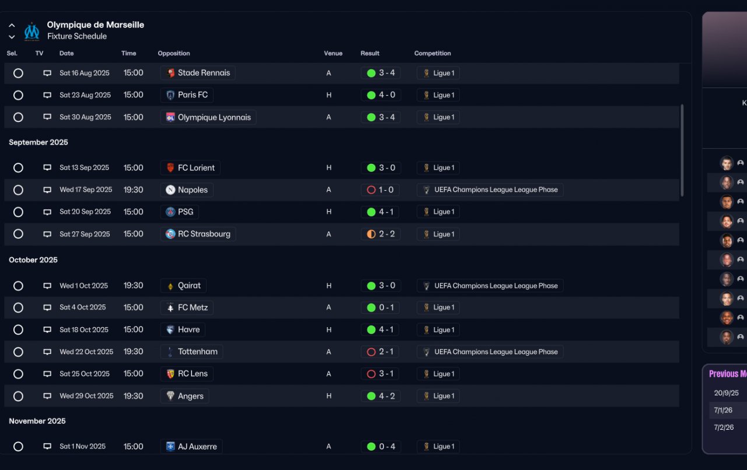This screenshot has height=470, width=747.
Task: Tick the selection circle for the Havre match
Action: pyautogui.click(x=18, y=330)
